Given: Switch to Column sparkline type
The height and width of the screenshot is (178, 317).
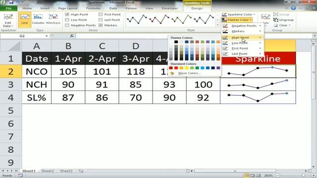Looking at the screenshot, I should (38, 20).
